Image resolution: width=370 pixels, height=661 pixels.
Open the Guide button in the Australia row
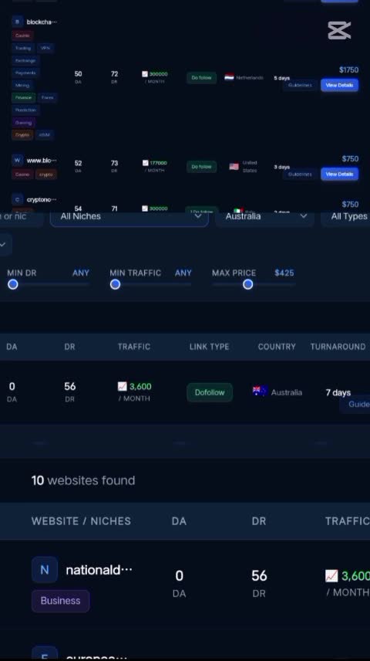[x=355, y=405]
